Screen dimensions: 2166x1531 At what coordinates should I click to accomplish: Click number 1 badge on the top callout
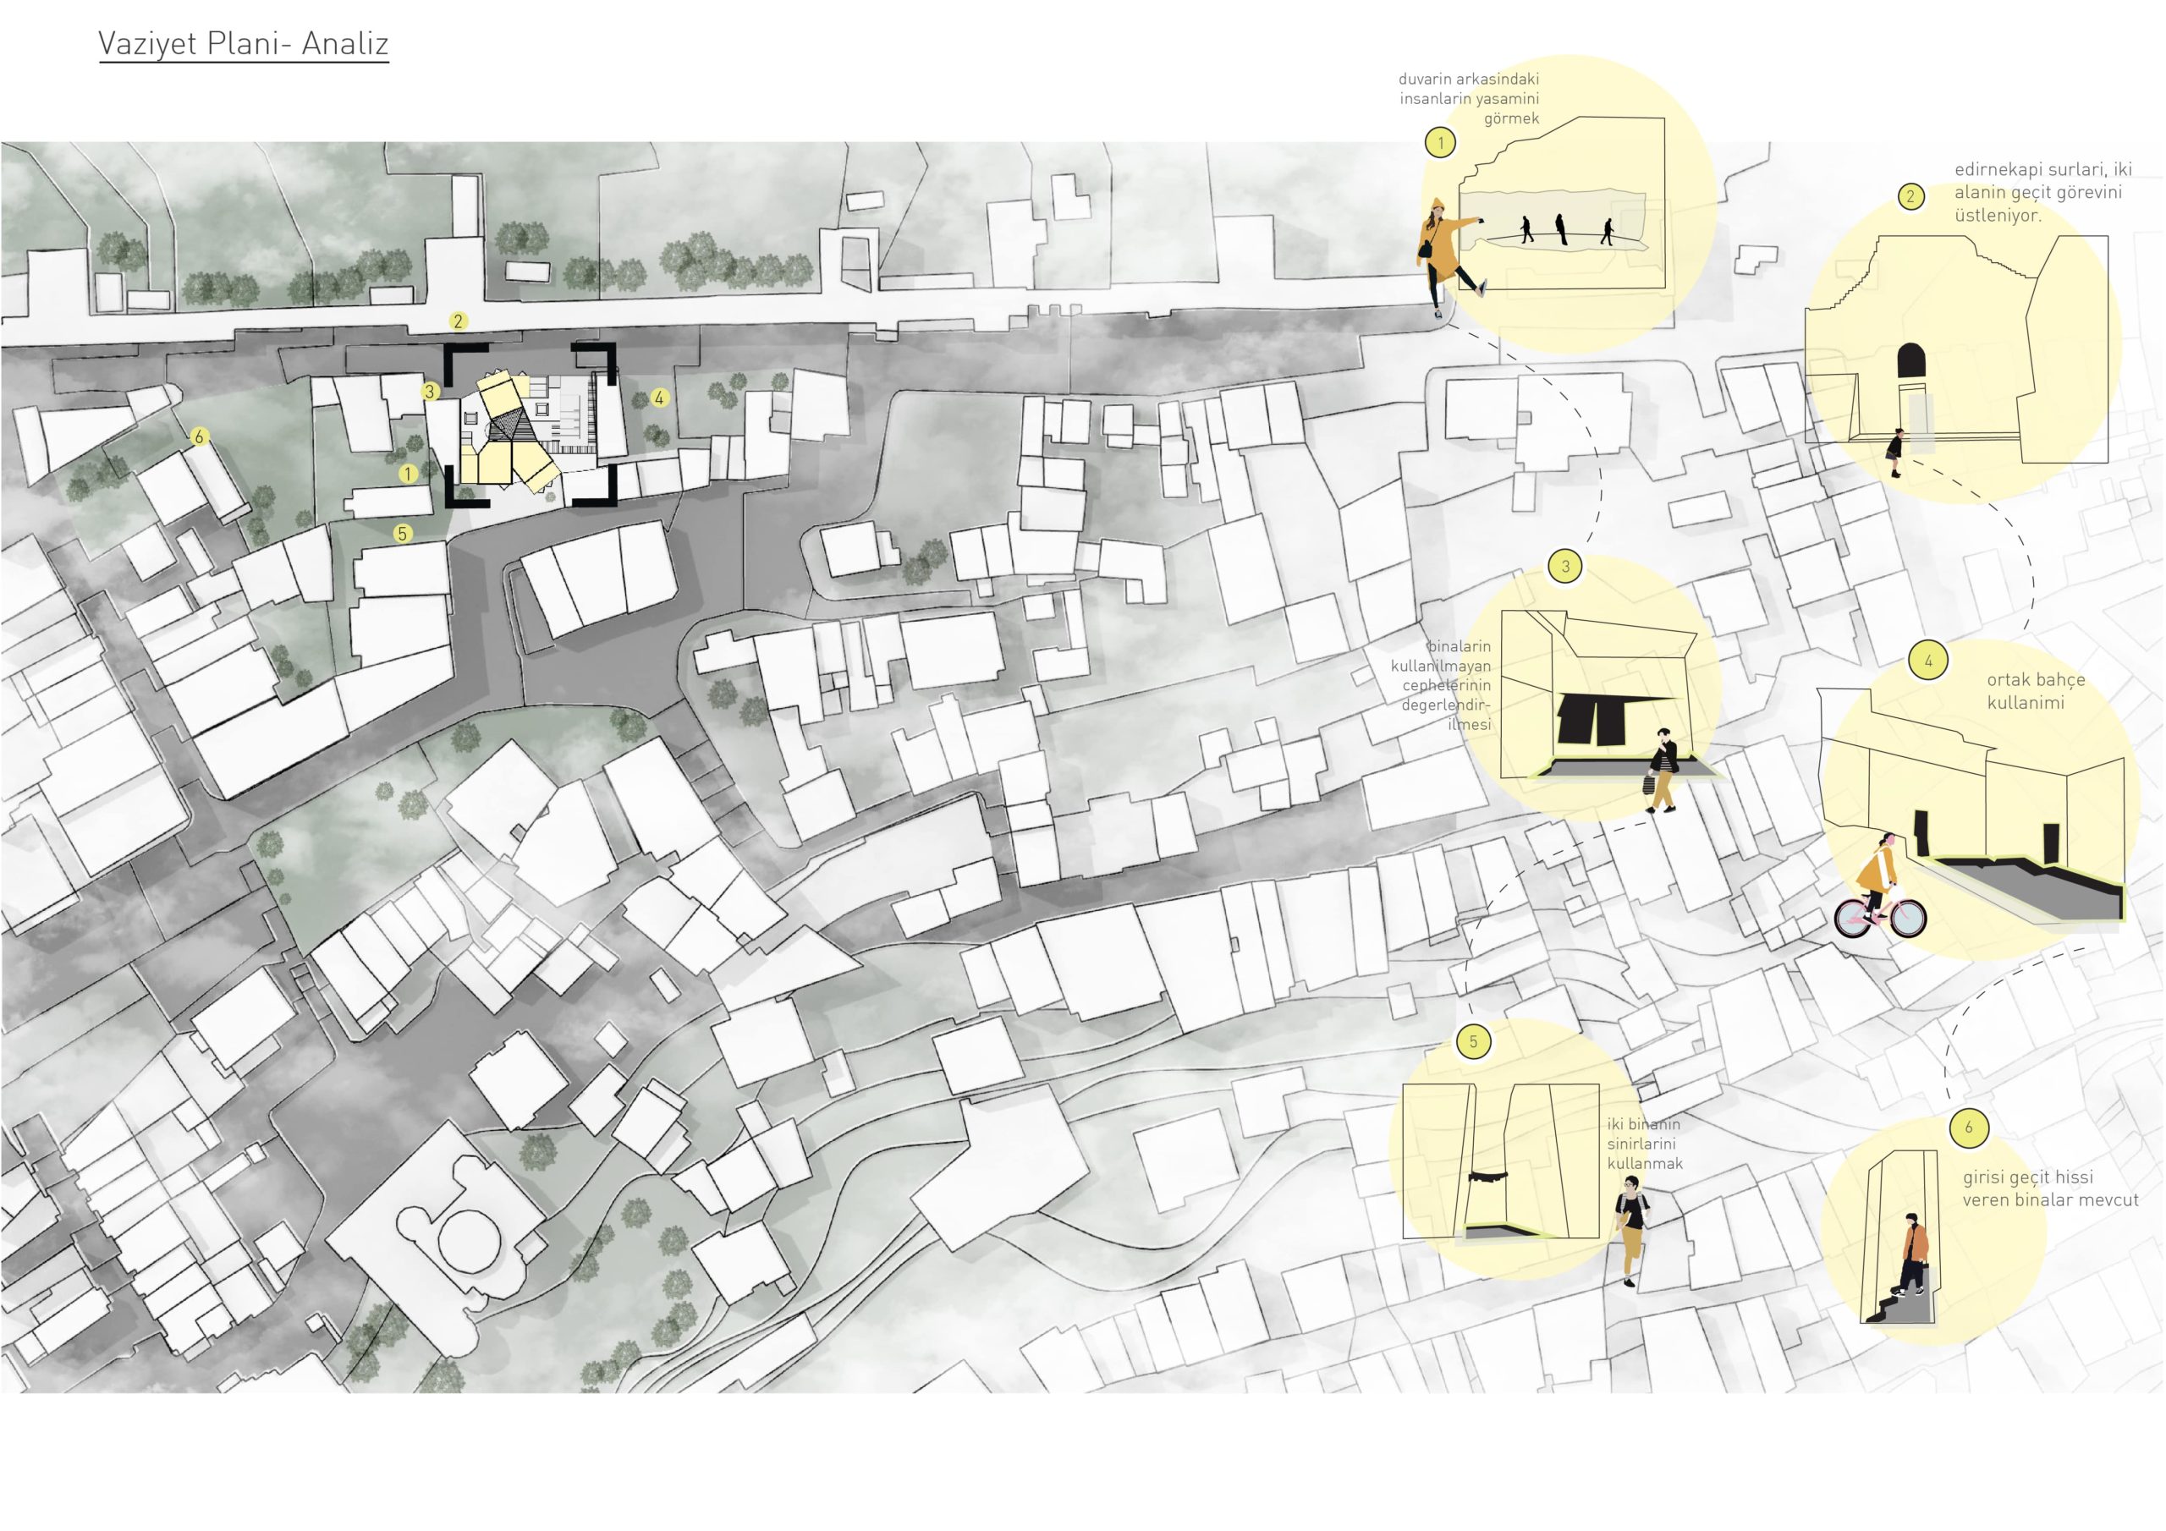pyautogui.click(x=1441, y=144)
